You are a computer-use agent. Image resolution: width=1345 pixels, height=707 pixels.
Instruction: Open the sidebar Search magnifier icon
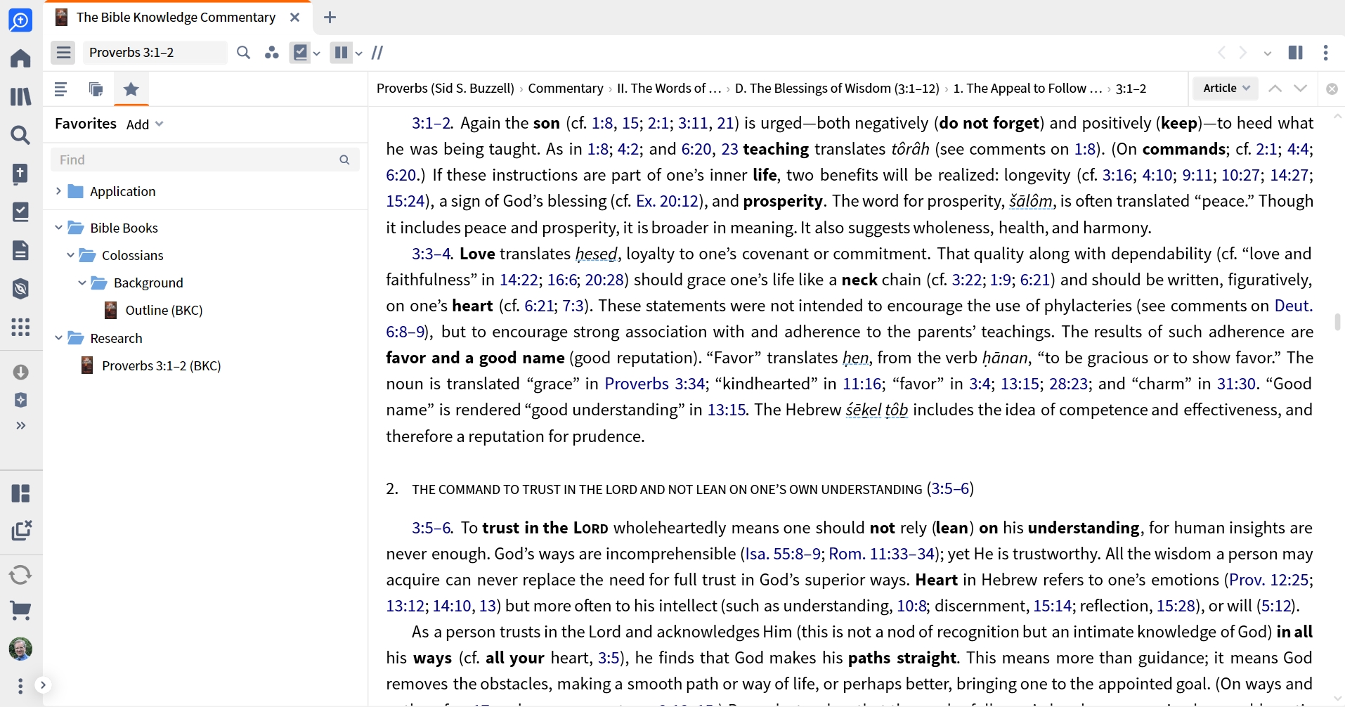pyautogui.click(x=20, y=135)
